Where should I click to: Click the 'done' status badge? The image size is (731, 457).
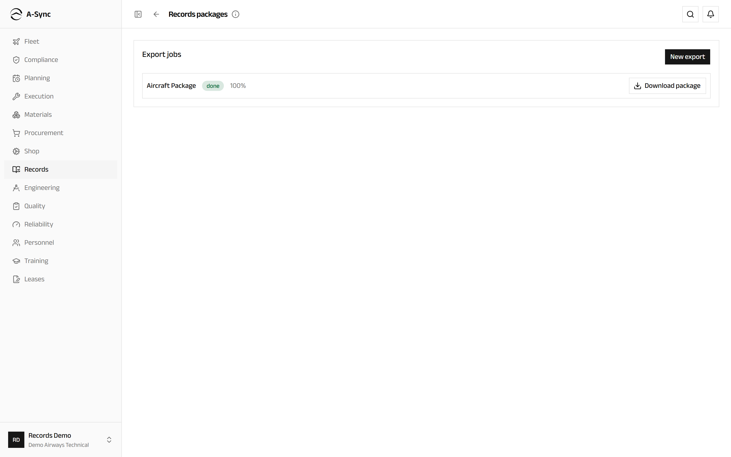coord(213,86)
